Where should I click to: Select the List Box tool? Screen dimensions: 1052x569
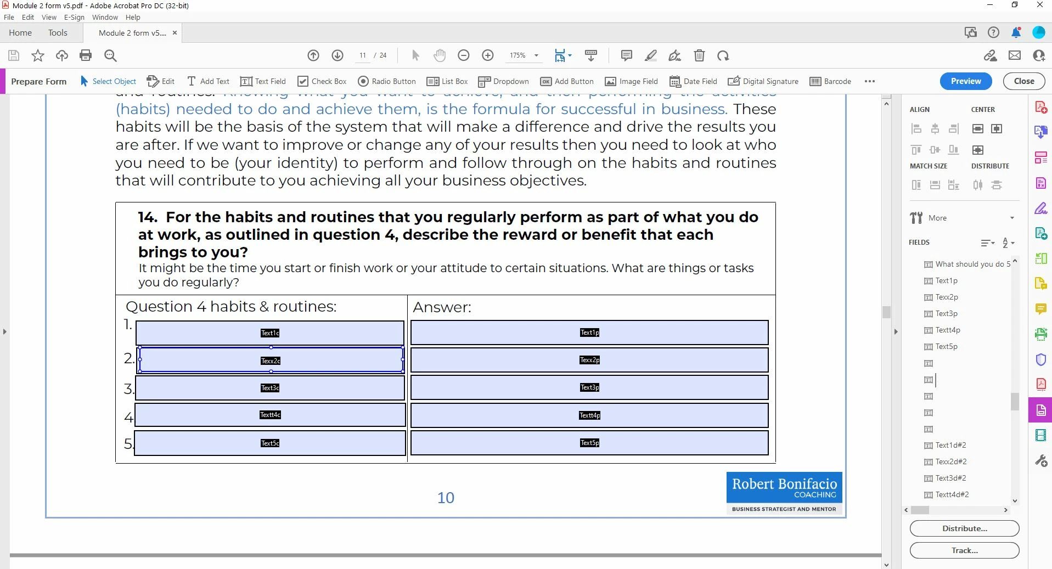(447, 81)
